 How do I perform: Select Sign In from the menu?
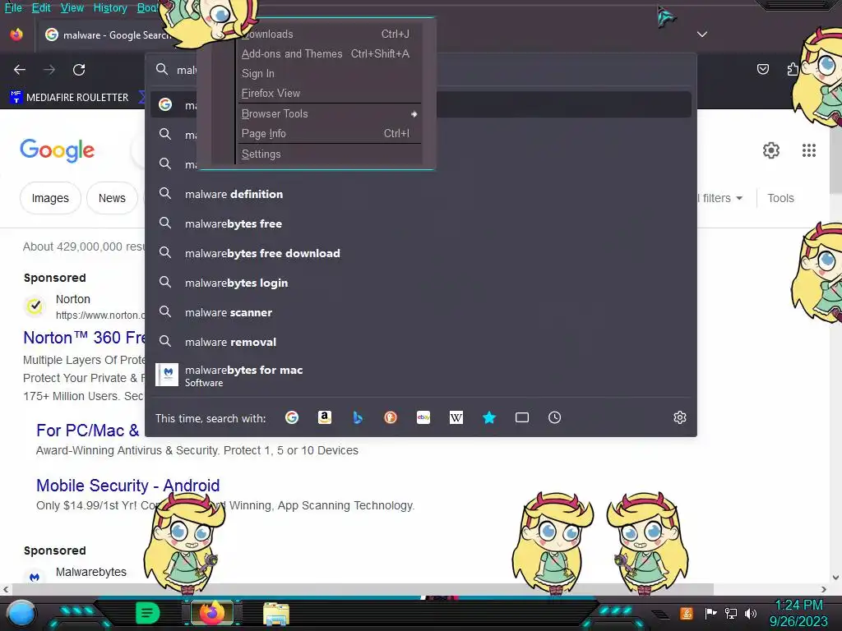(329, 73)
